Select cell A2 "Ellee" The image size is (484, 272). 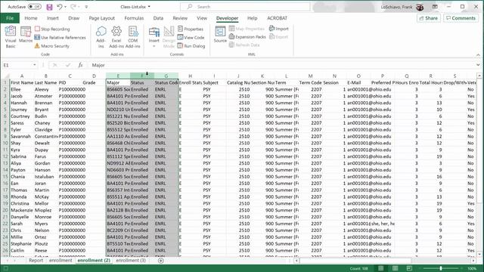[22, 89]
